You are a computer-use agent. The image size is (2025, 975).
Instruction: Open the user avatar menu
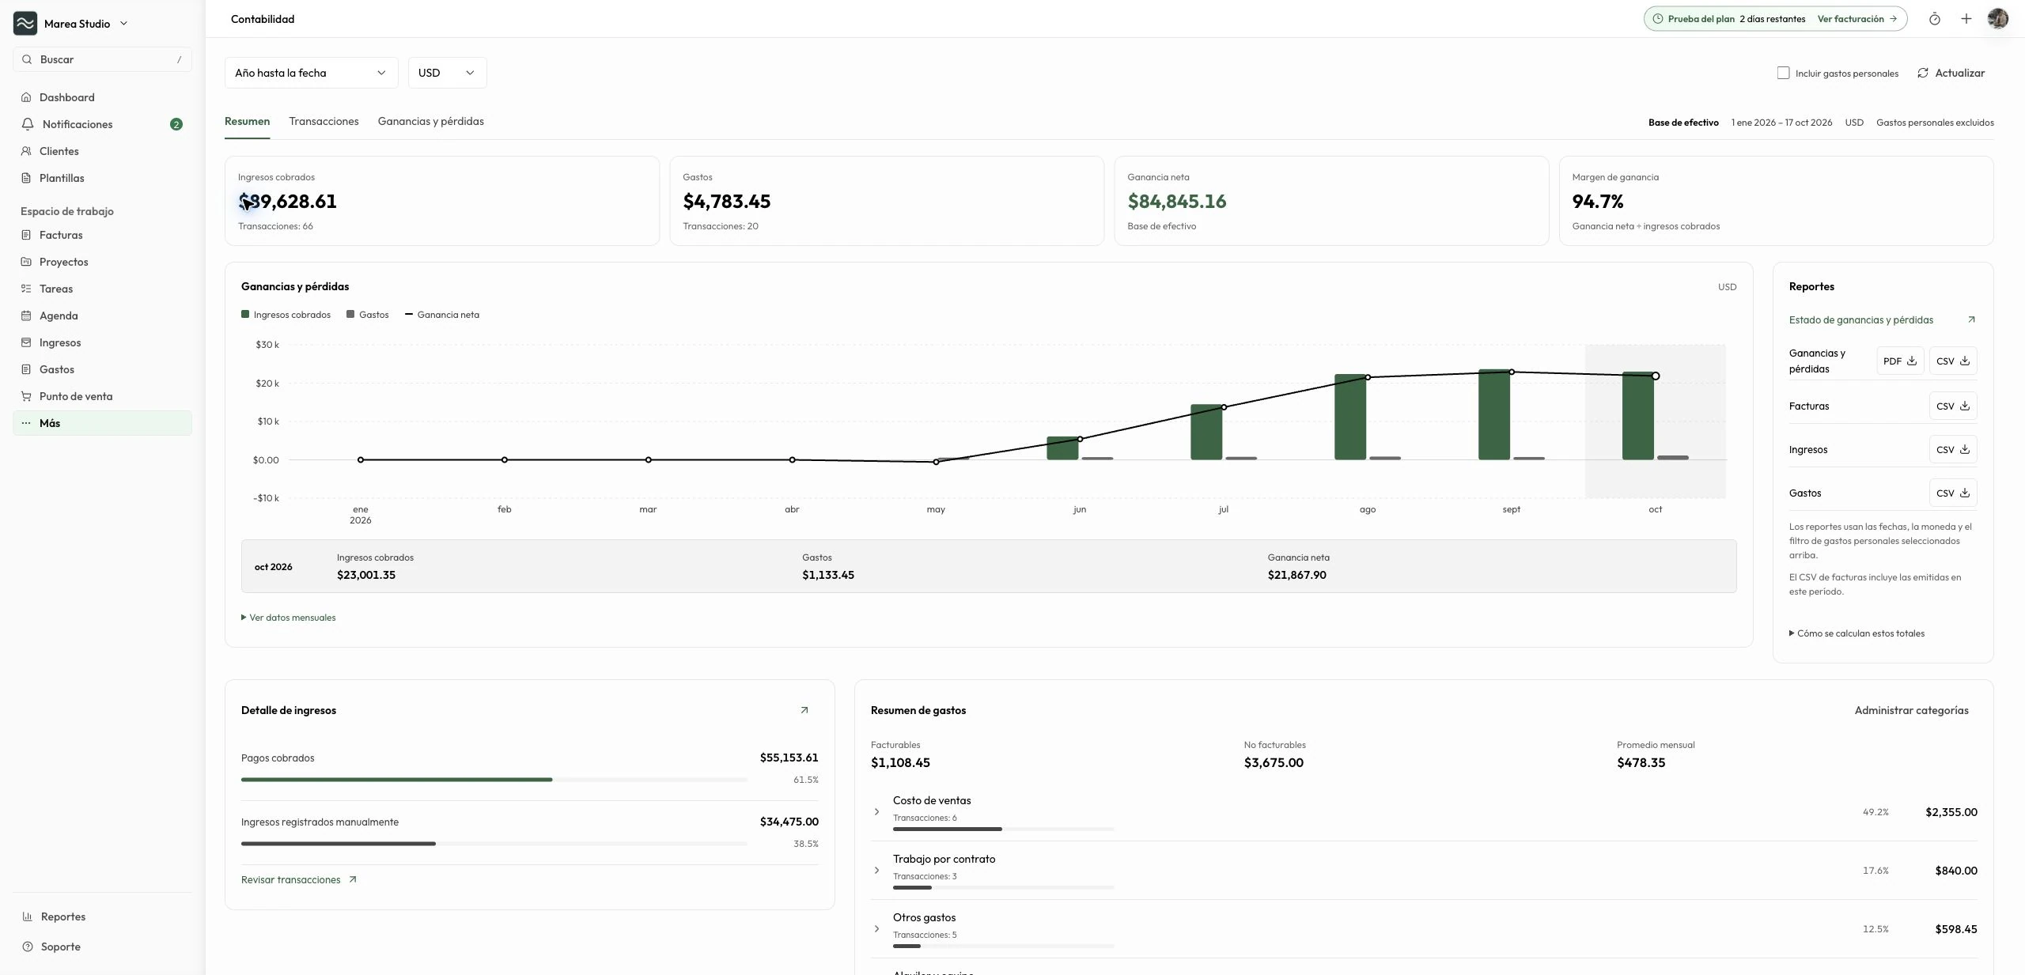coord(1997,19)
